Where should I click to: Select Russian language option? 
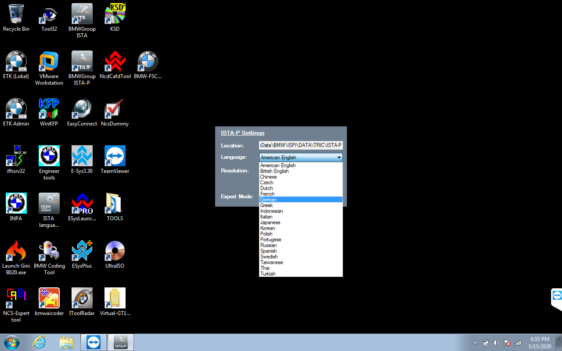click(x=301, y=245)
